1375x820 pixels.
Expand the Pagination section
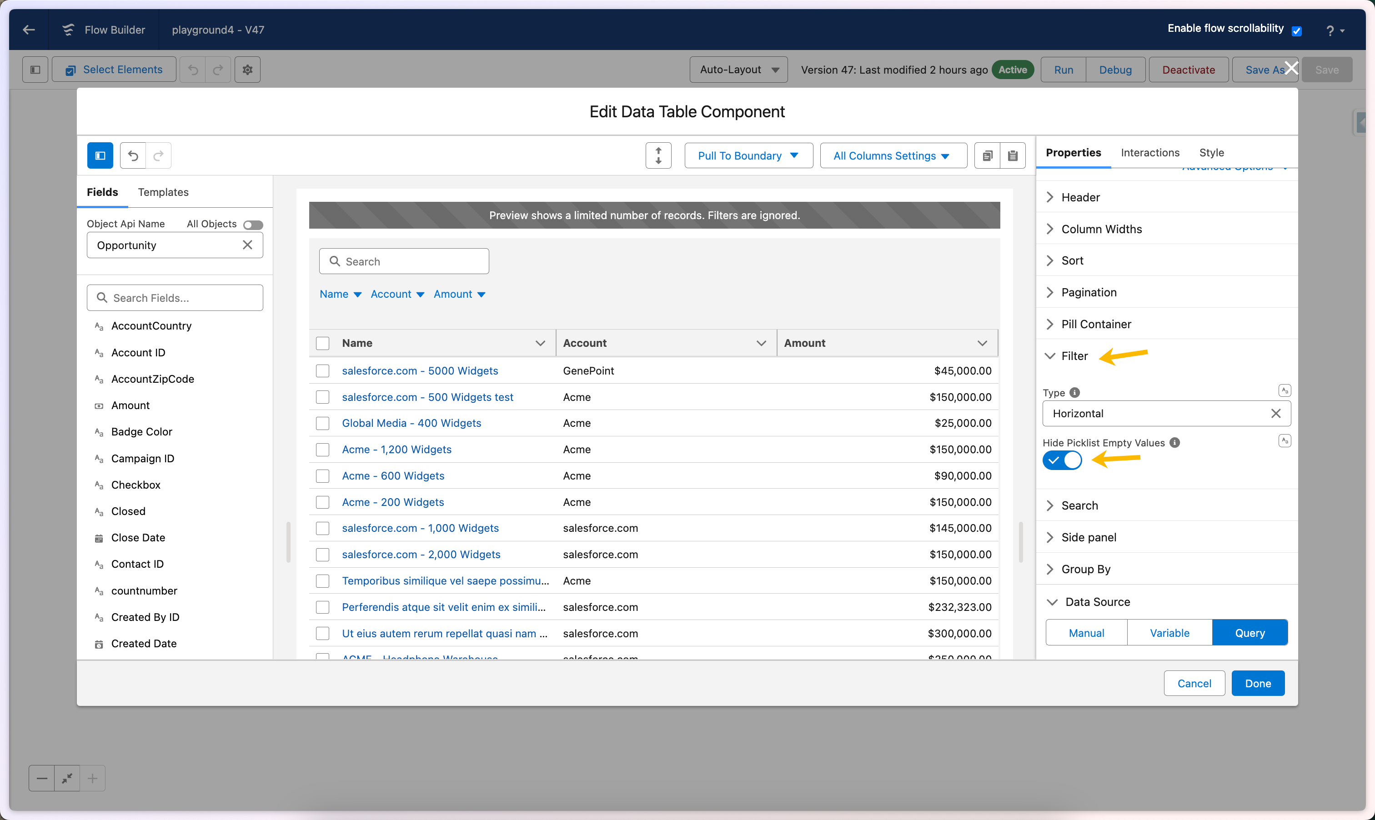tap(1088, 292)
